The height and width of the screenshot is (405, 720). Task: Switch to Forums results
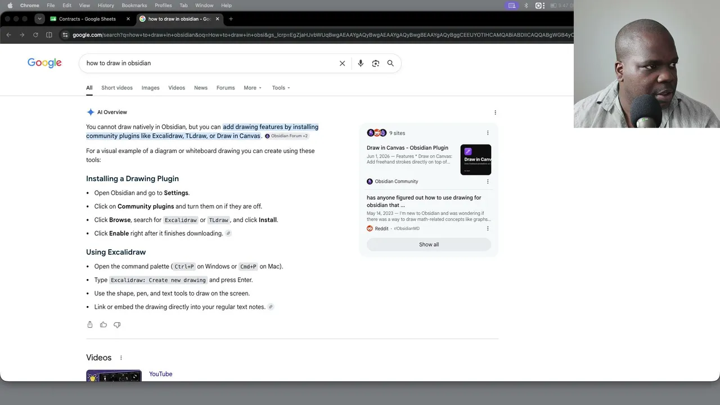226,88
